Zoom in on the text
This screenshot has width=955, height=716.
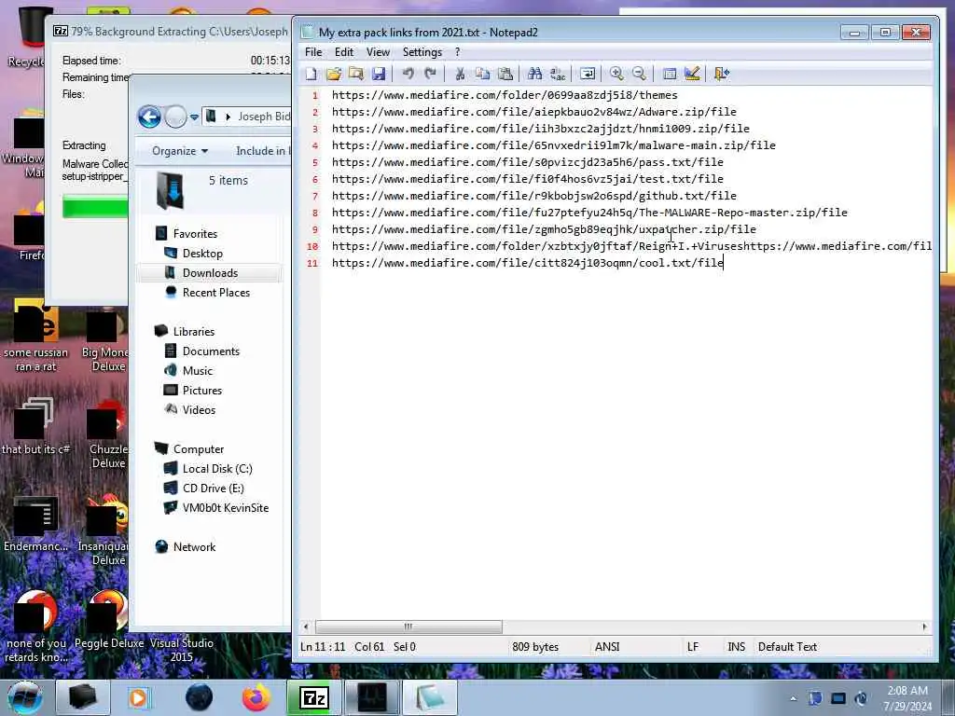[616, 74]
